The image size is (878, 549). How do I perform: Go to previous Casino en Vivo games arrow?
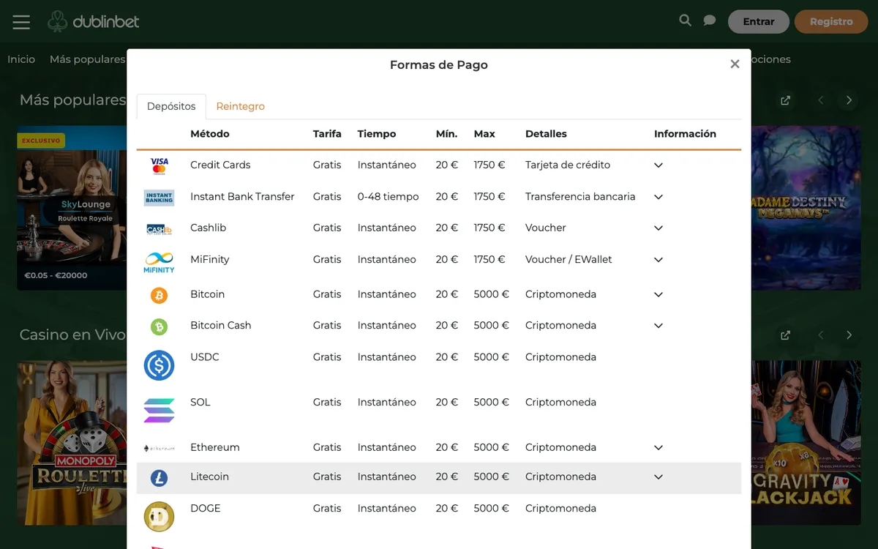821,335
